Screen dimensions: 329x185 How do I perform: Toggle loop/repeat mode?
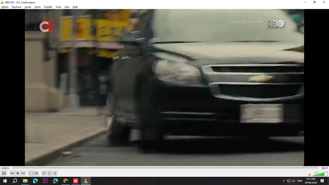pos(49,173)
